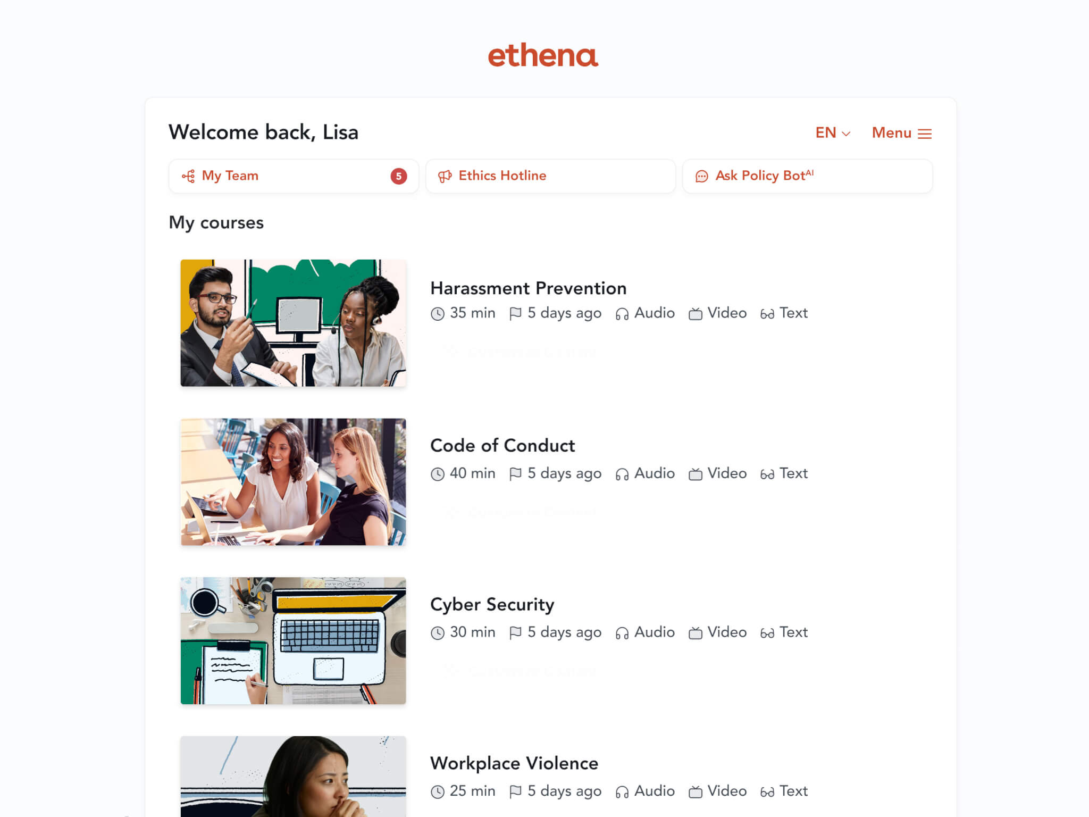1089x817 pixels.
Task: Click the Ask Policy Bot chat bubble icon
Action: coord(701,176)
